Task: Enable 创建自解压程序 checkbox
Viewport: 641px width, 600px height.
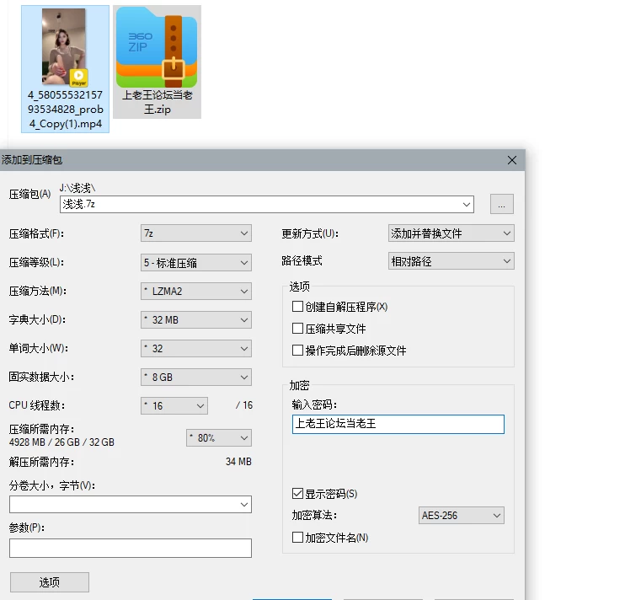Action: point(297,307)
